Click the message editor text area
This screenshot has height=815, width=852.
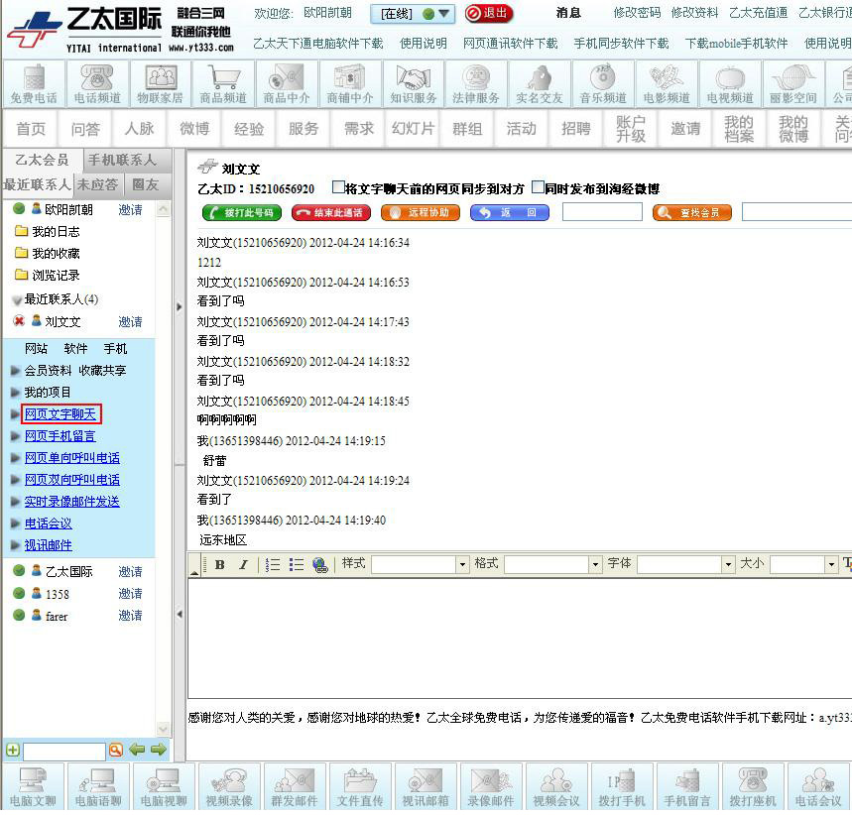[516, 635]
